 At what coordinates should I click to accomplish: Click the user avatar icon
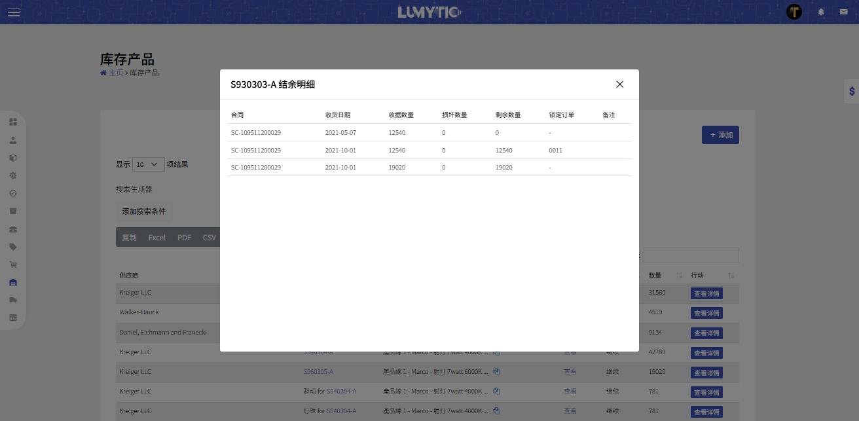794,12
